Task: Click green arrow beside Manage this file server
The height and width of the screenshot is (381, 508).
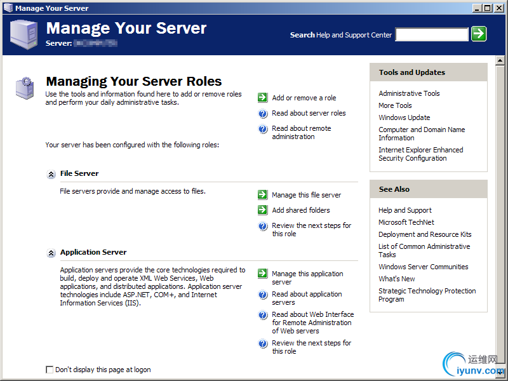Action: coord(263,195)
